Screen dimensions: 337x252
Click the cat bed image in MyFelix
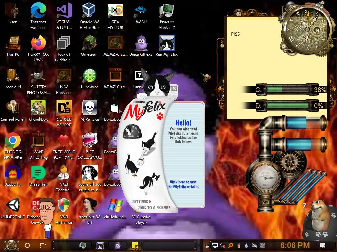(x=132, y=132)
